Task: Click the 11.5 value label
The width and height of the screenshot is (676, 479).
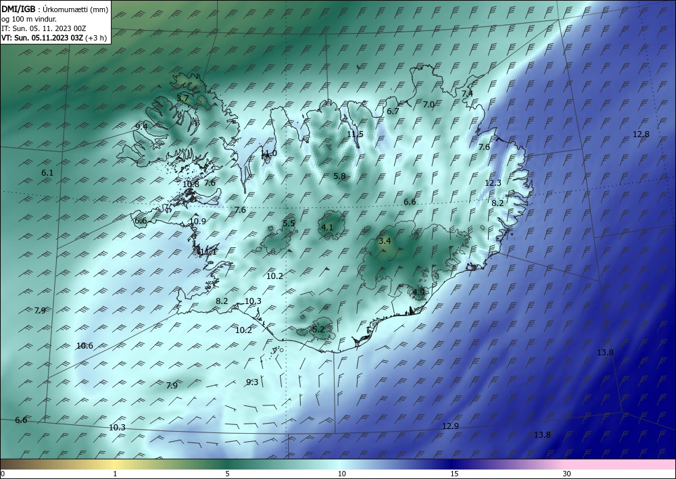Action: (356, 134)
